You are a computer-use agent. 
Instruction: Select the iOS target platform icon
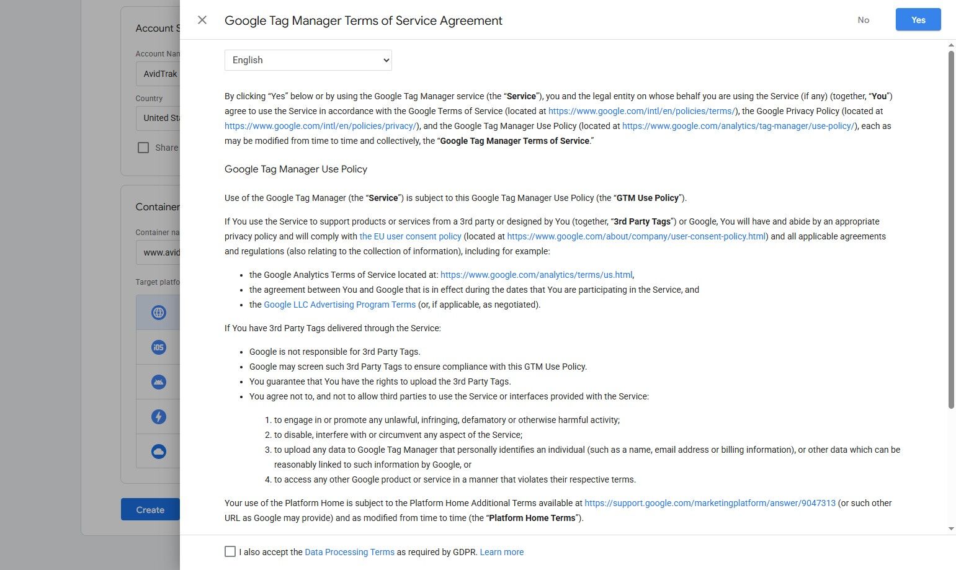(158, 347)
